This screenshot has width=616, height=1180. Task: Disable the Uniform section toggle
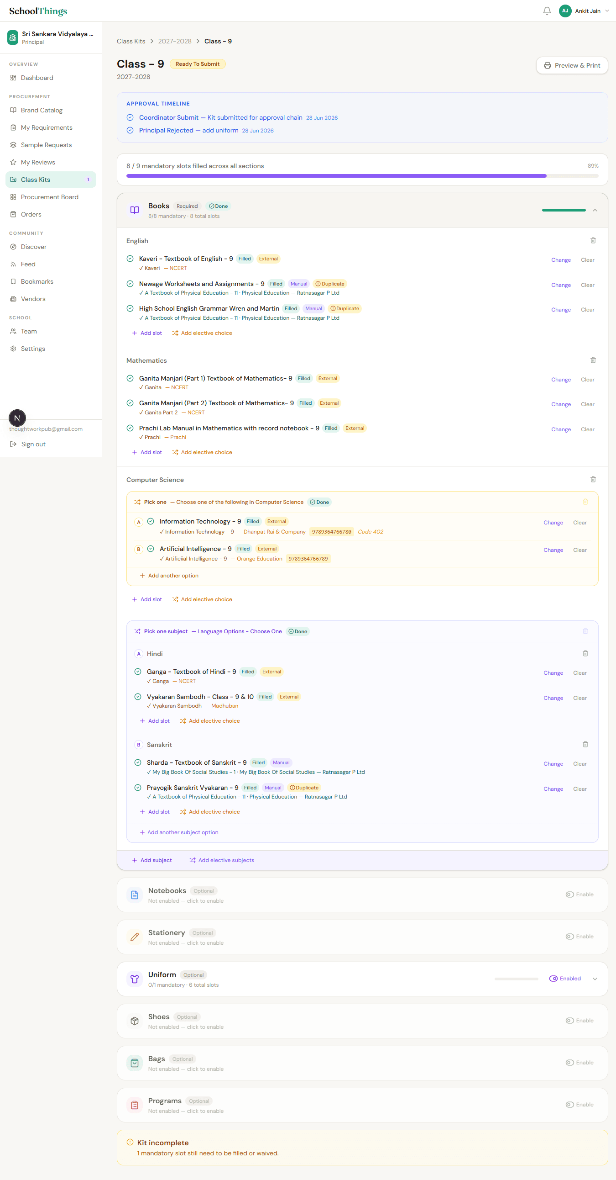[x=565, y=979]
